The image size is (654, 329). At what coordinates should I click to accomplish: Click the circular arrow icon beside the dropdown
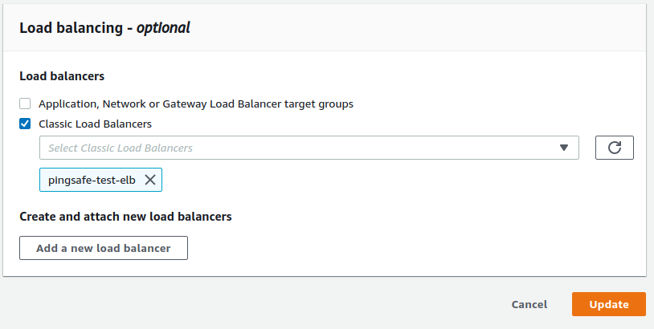(x=614, y=148)
